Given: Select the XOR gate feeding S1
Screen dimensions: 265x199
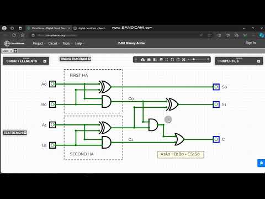Looking at the screenshot, I should point(172,104).
